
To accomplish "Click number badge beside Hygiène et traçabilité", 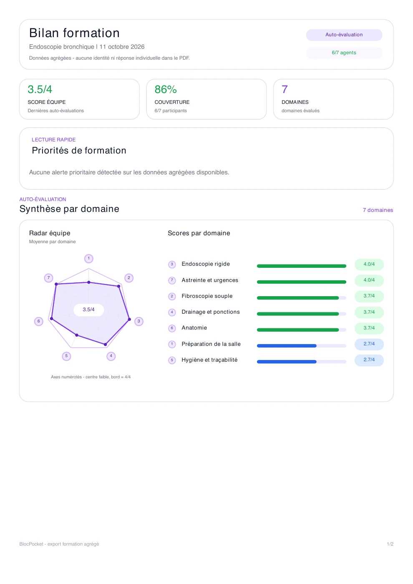I will click(x=172, y=360).
